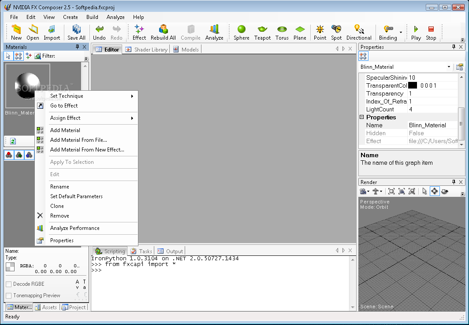Image resolution: width=469 pixels, height=325 pixels.
Task: Click the red channel spheres icon
Action: pos(9,155)
